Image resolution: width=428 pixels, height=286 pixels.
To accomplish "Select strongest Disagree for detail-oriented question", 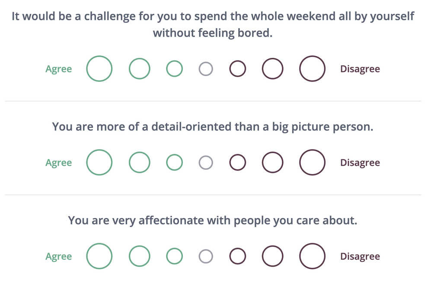I will [312, 162].
